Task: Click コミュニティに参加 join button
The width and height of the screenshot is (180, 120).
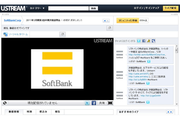Action: 128,21
